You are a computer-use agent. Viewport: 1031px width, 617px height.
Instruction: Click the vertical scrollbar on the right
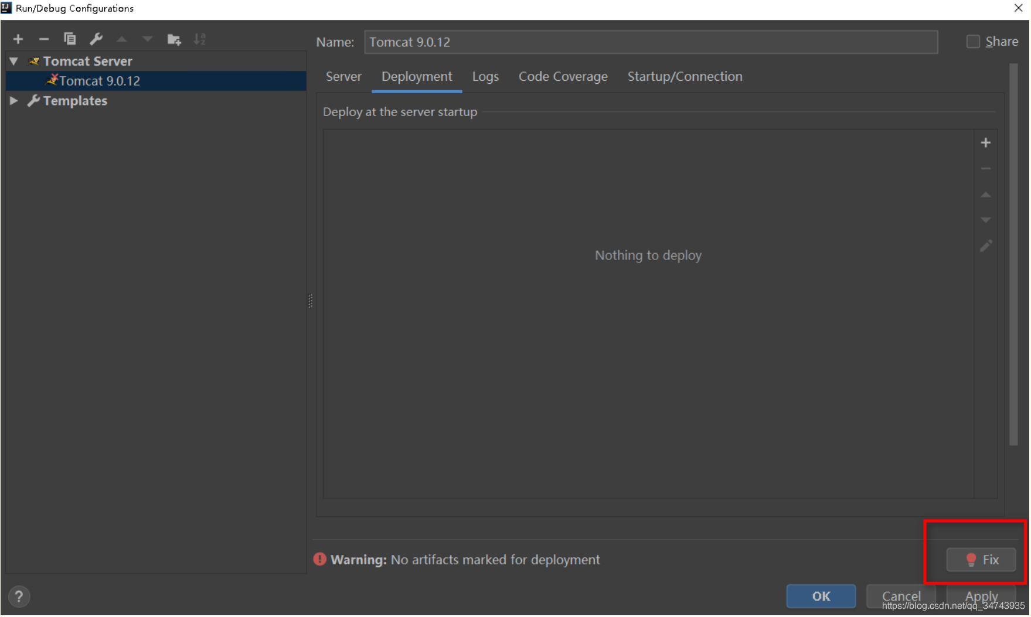pos(1014,255)
